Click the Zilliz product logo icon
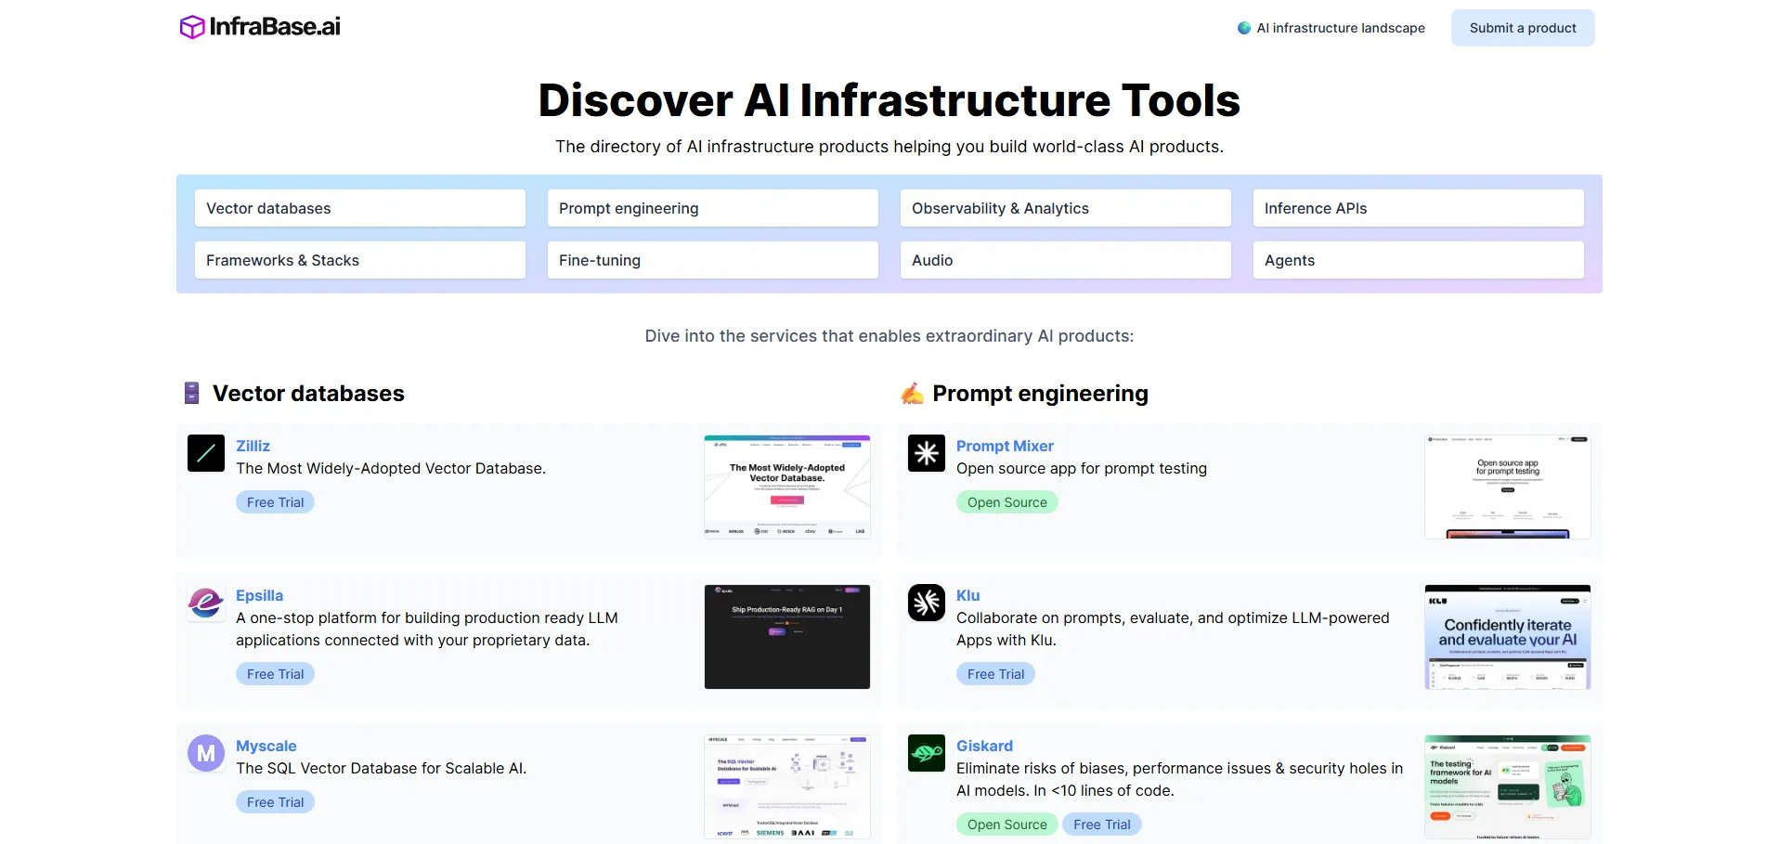The height and width of the screenshot is (844, 1779). click(206, 453)
